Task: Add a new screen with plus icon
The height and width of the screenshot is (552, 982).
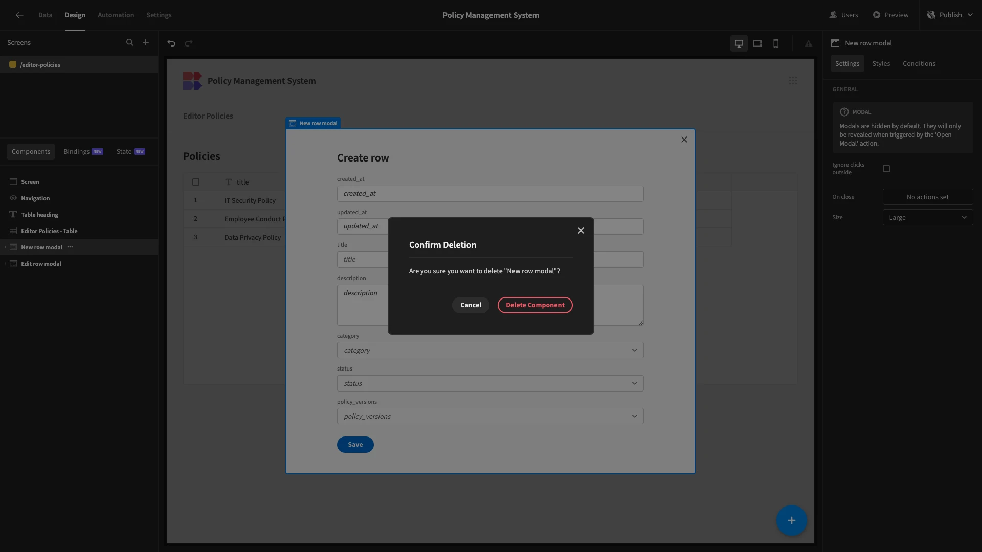Action: point(146,43)
